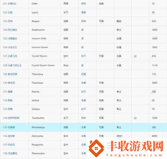Open the entry 129 link for Titanoboa

click(10, 74)
